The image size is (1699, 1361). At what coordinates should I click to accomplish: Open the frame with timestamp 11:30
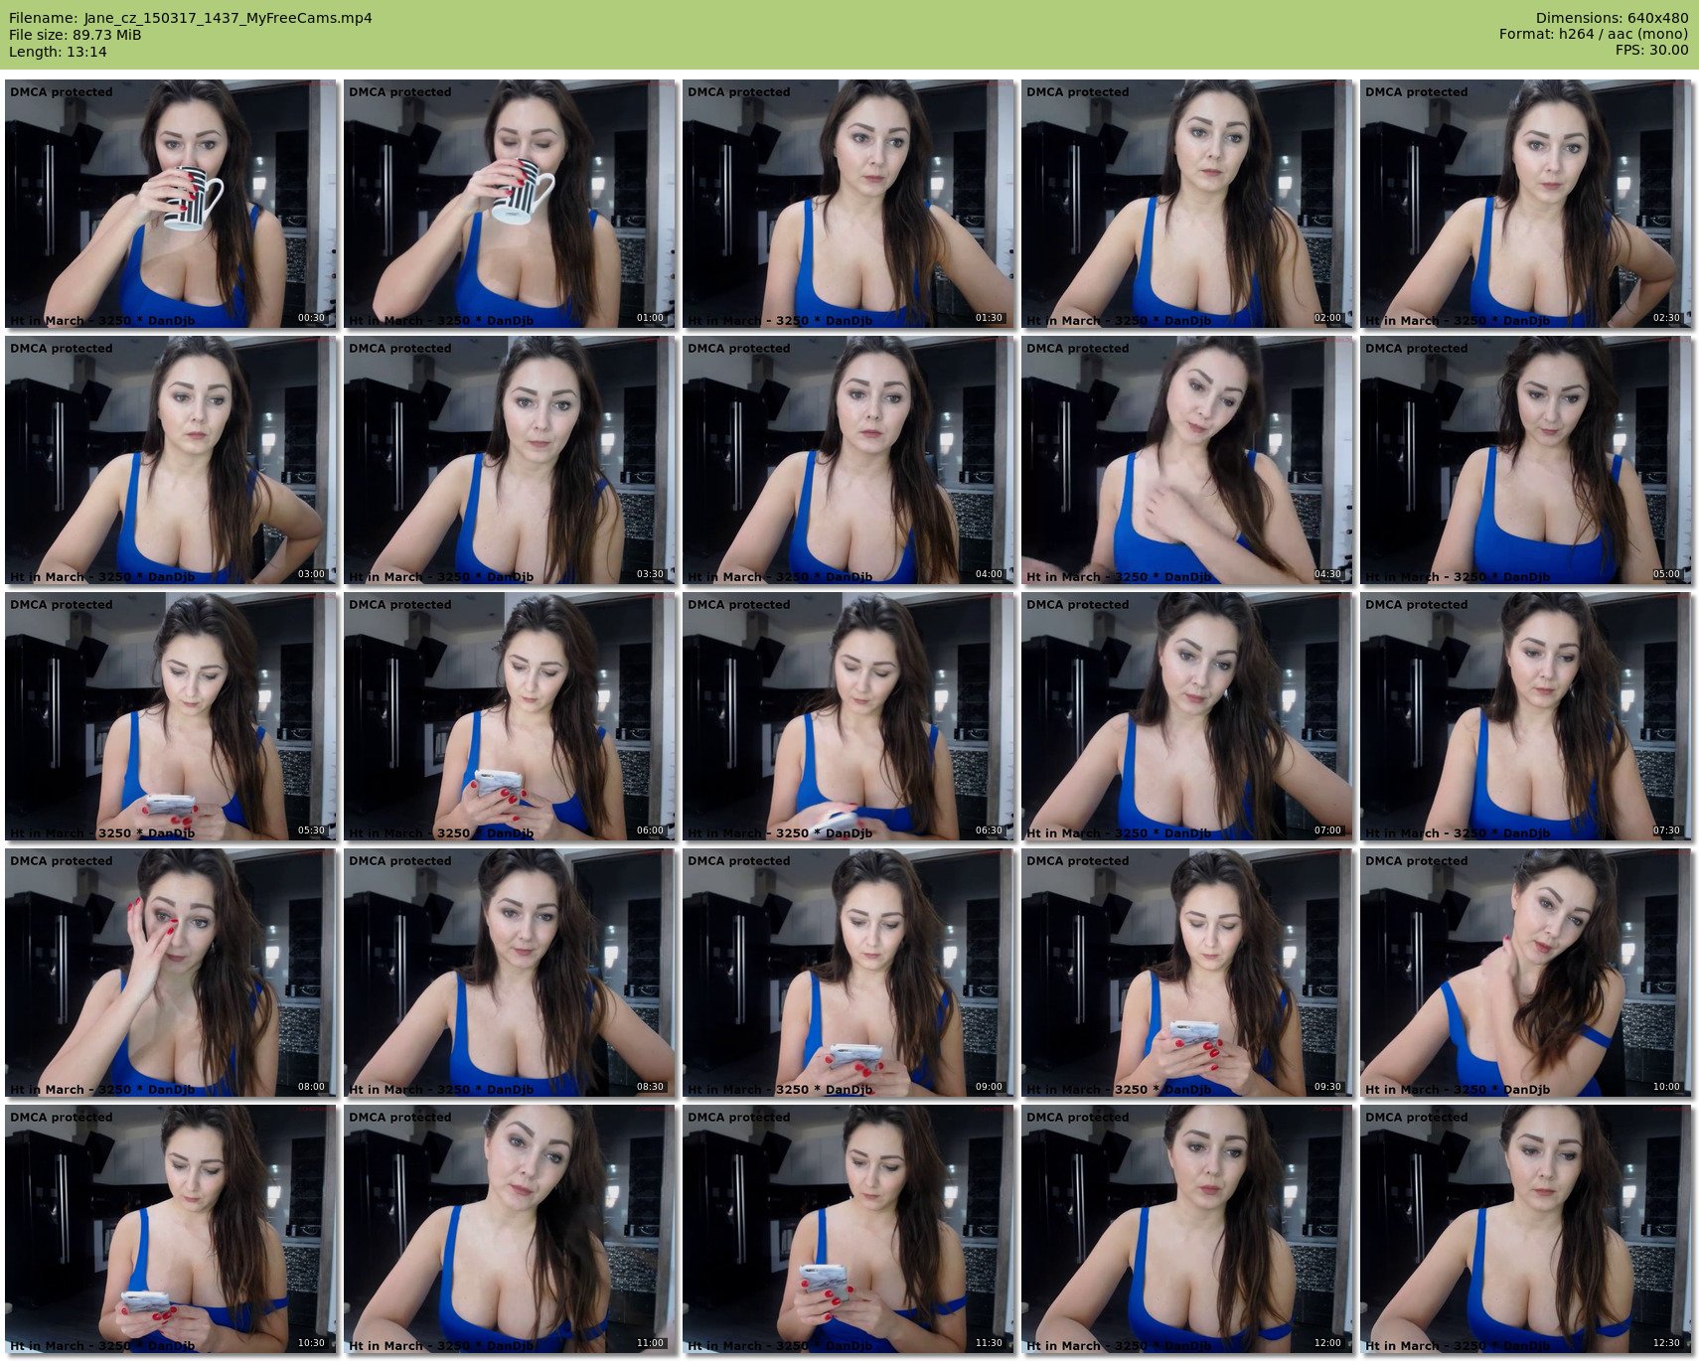click(848, 1229)
